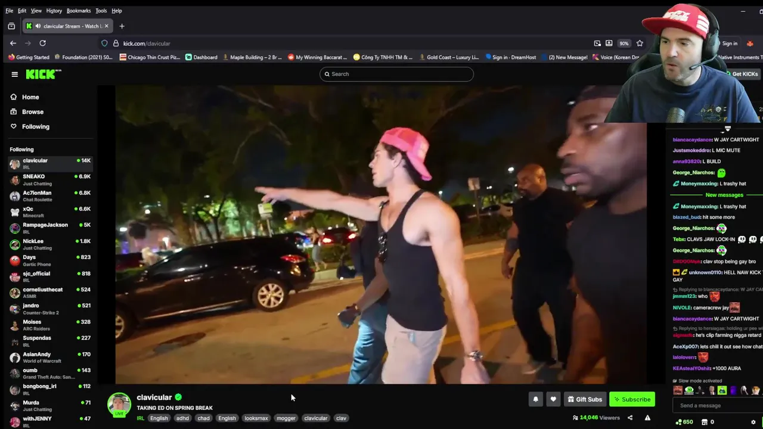Jump to New messages in chat

click(724, 195)
